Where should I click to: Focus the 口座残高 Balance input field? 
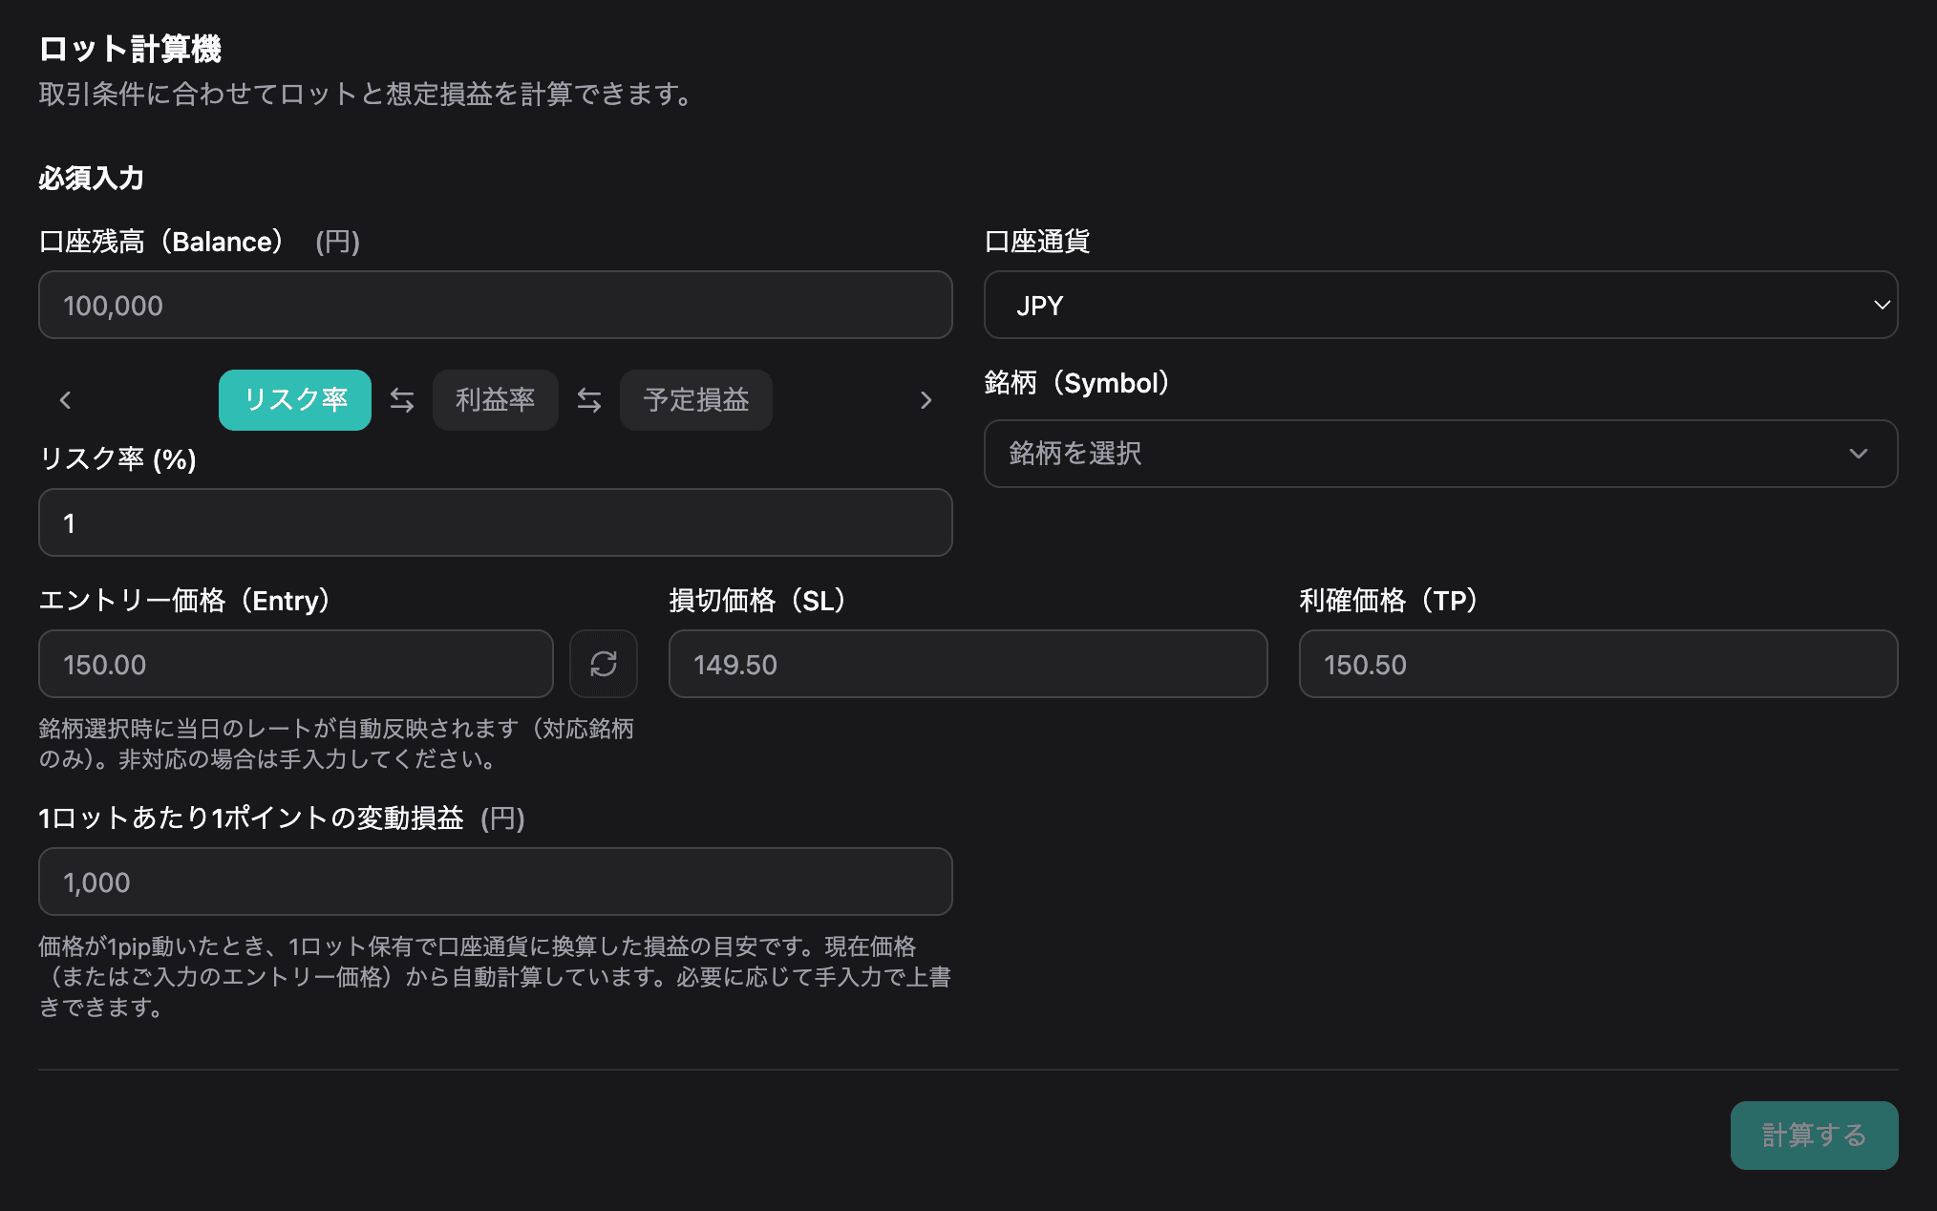[496, 305]
